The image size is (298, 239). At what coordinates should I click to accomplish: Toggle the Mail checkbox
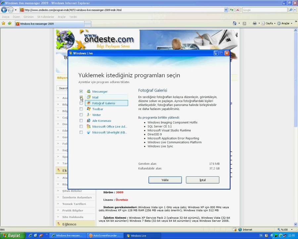81,97
